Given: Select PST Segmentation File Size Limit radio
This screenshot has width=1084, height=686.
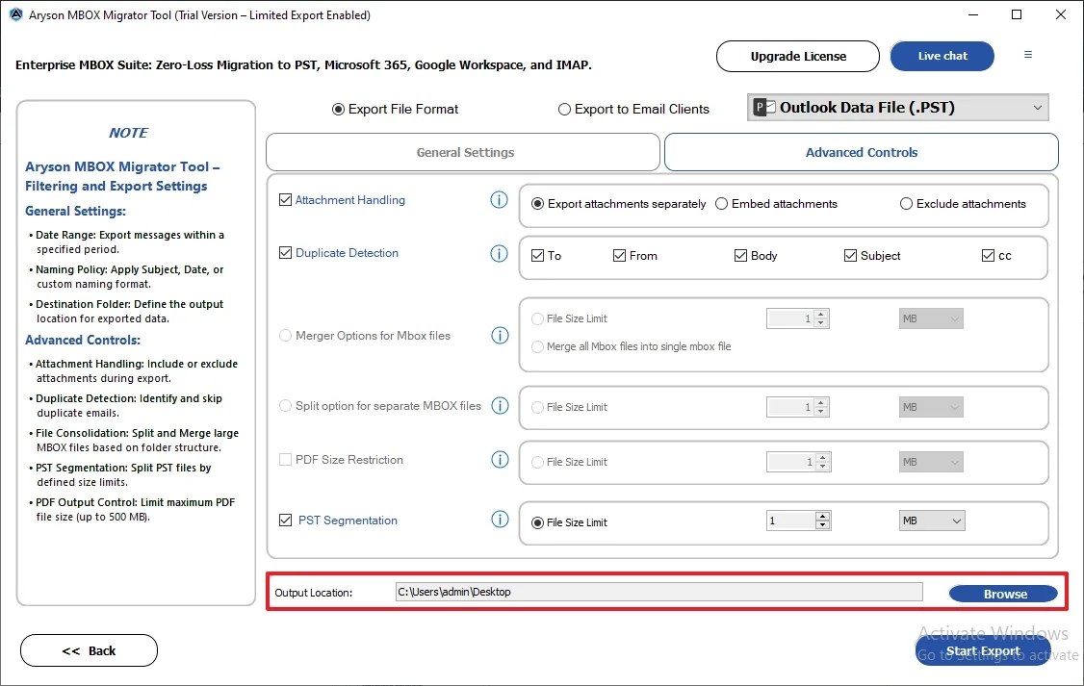Looking at the screenshot, I should tap(537, 523).
